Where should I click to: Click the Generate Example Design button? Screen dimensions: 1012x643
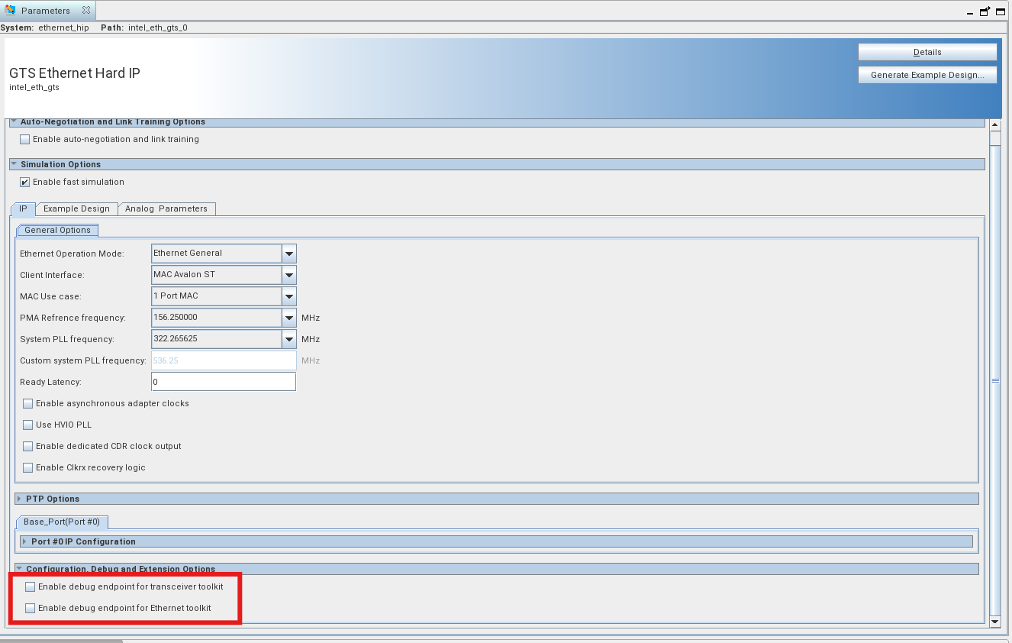tap(927, 75)
